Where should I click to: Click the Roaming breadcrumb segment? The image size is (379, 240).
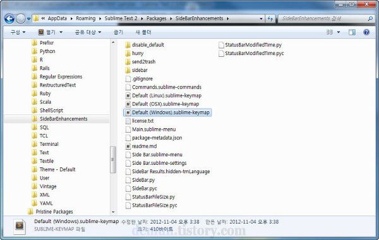tap(85, 18)
